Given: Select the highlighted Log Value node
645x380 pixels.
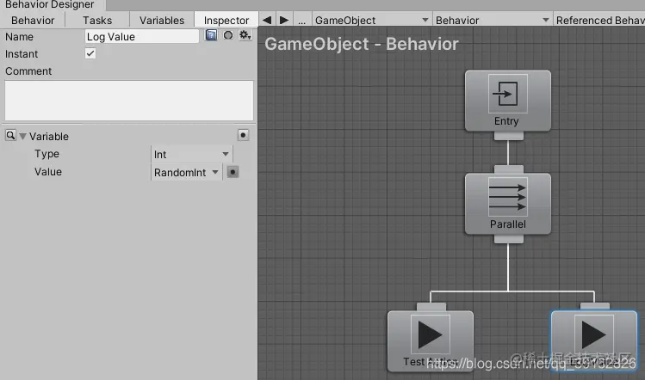Looking at the screenshot, I should 594,341.
